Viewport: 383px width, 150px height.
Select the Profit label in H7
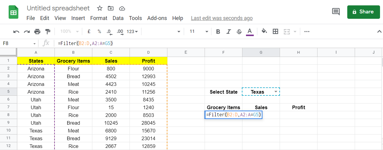coord(298,107)
